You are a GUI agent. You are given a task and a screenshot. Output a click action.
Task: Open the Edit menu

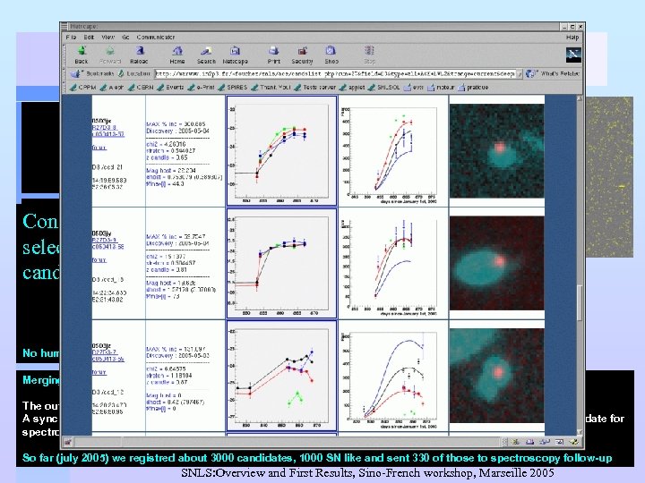[x=89, y=37]
